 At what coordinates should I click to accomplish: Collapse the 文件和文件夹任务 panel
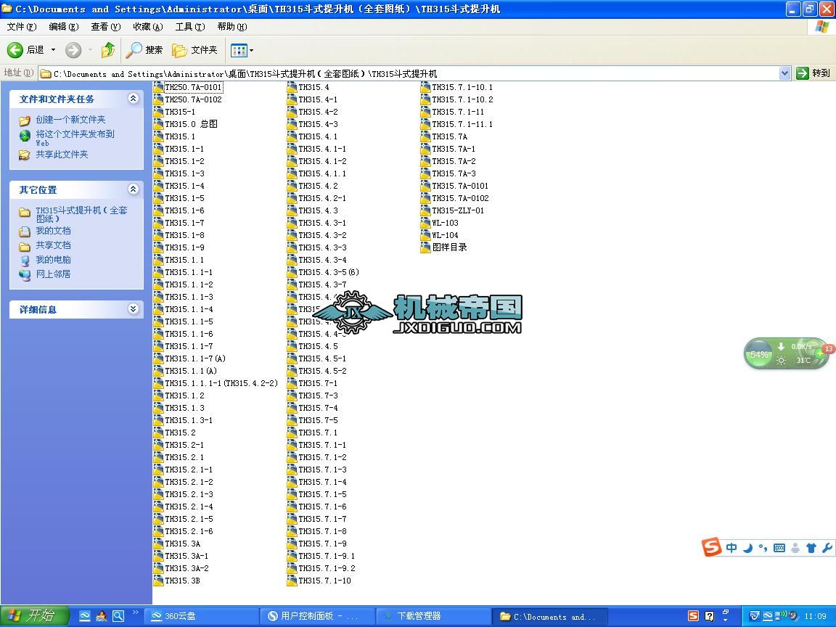coord(134,98)
